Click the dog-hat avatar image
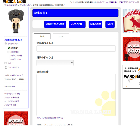This screenshot has width=140, height=126. [16, 21]
